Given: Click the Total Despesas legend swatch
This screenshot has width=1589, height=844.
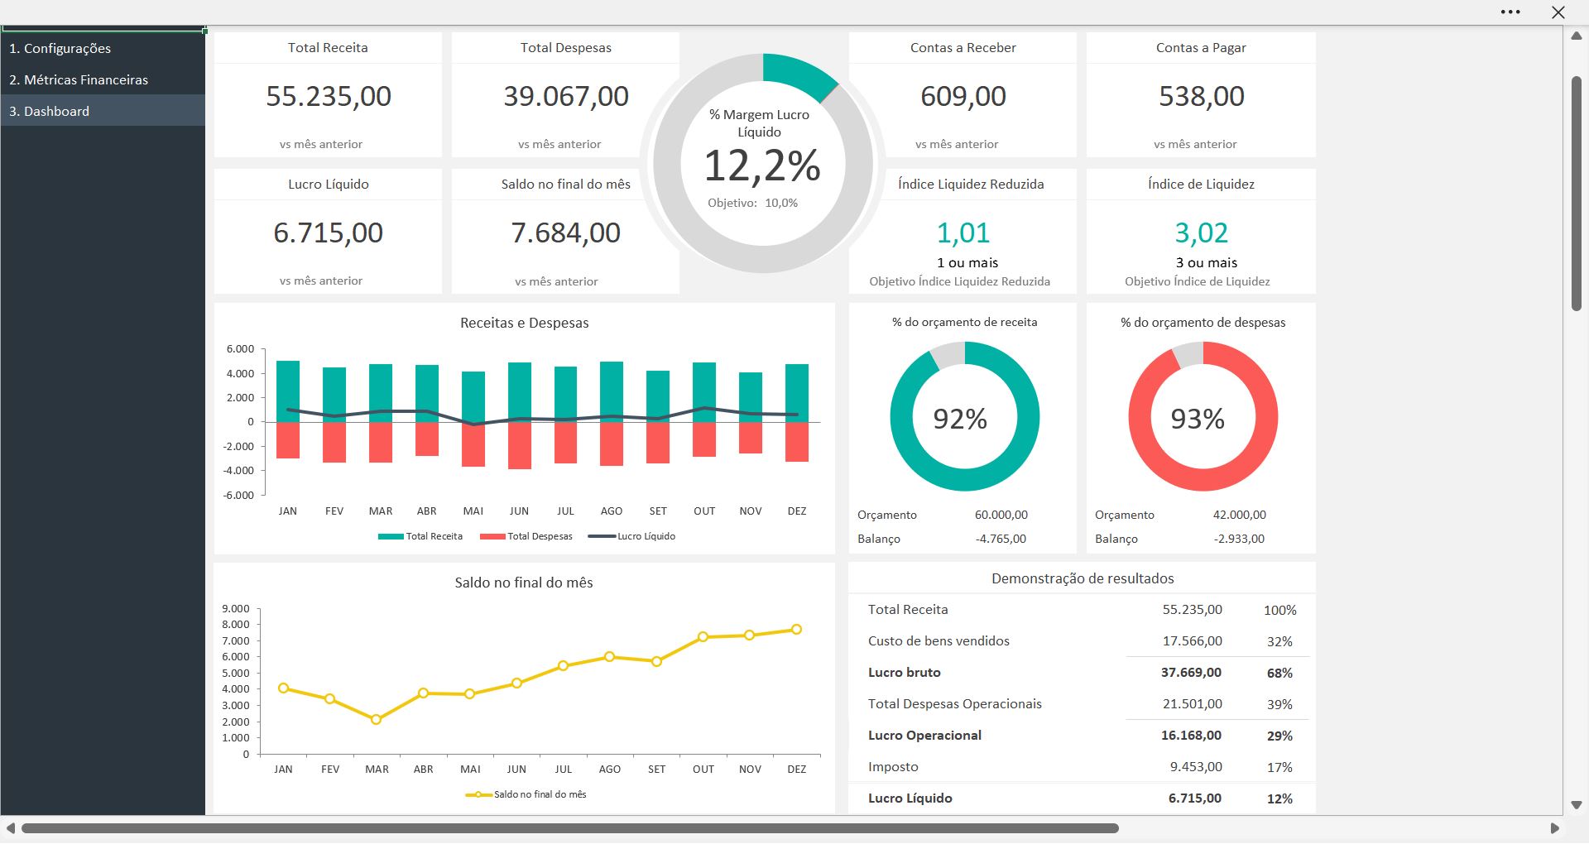Looking at the screenshot, I should click(492, 537).
